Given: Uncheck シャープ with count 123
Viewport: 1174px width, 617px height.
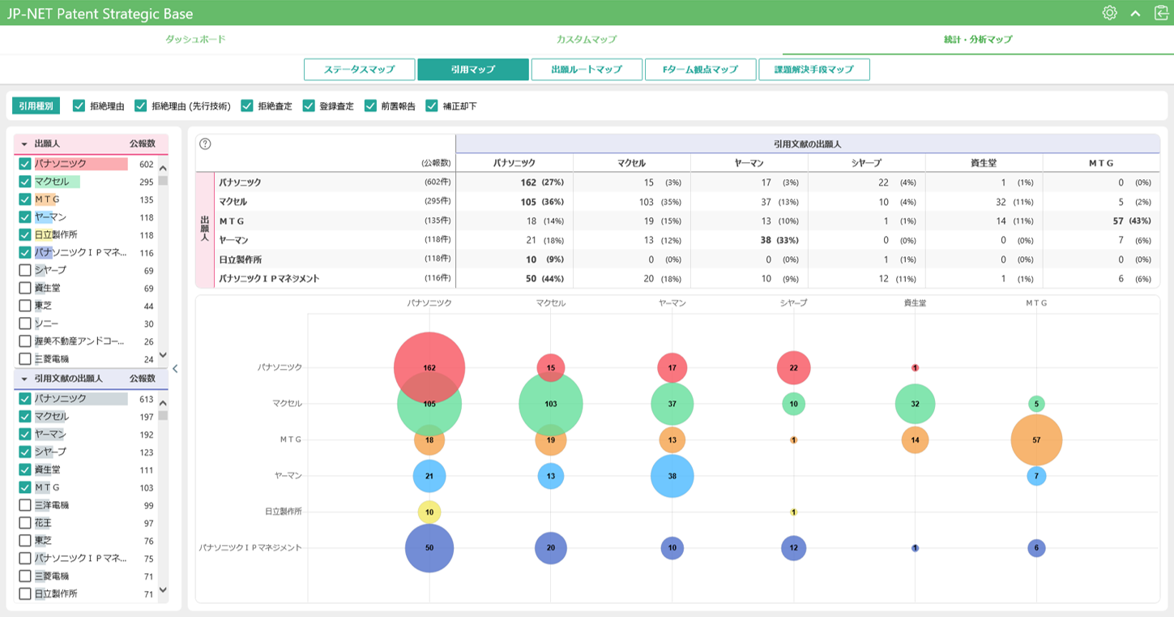Looking at the screenshot, I should click(25, 452).
